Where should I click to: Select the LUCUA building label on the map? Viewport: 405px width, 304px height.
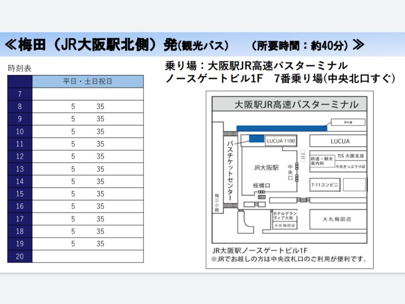tap(340, 141)
